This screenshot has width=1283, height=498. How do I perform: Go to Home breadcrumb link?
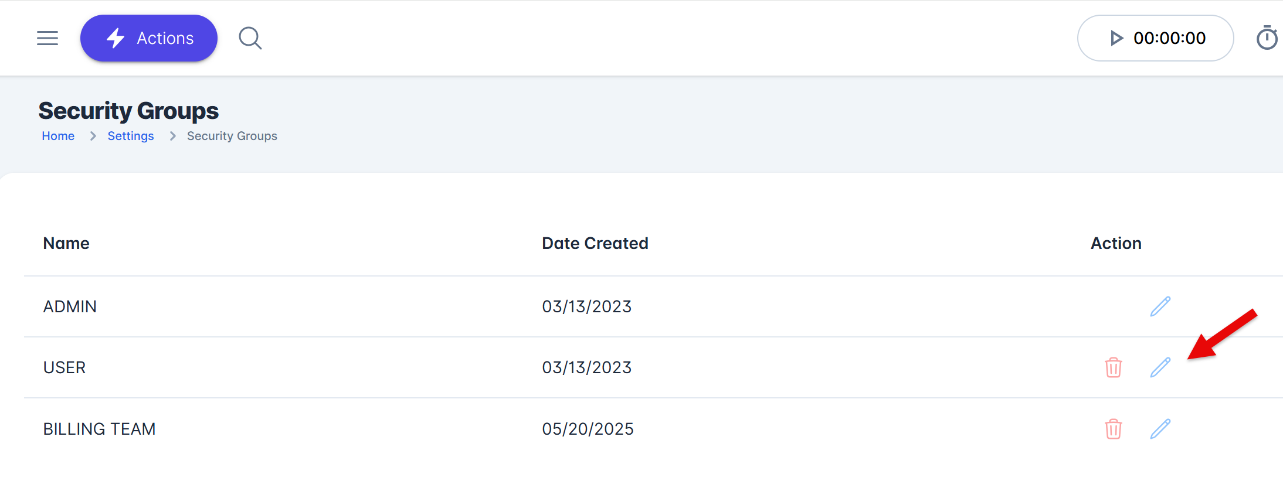click(58, 136)
